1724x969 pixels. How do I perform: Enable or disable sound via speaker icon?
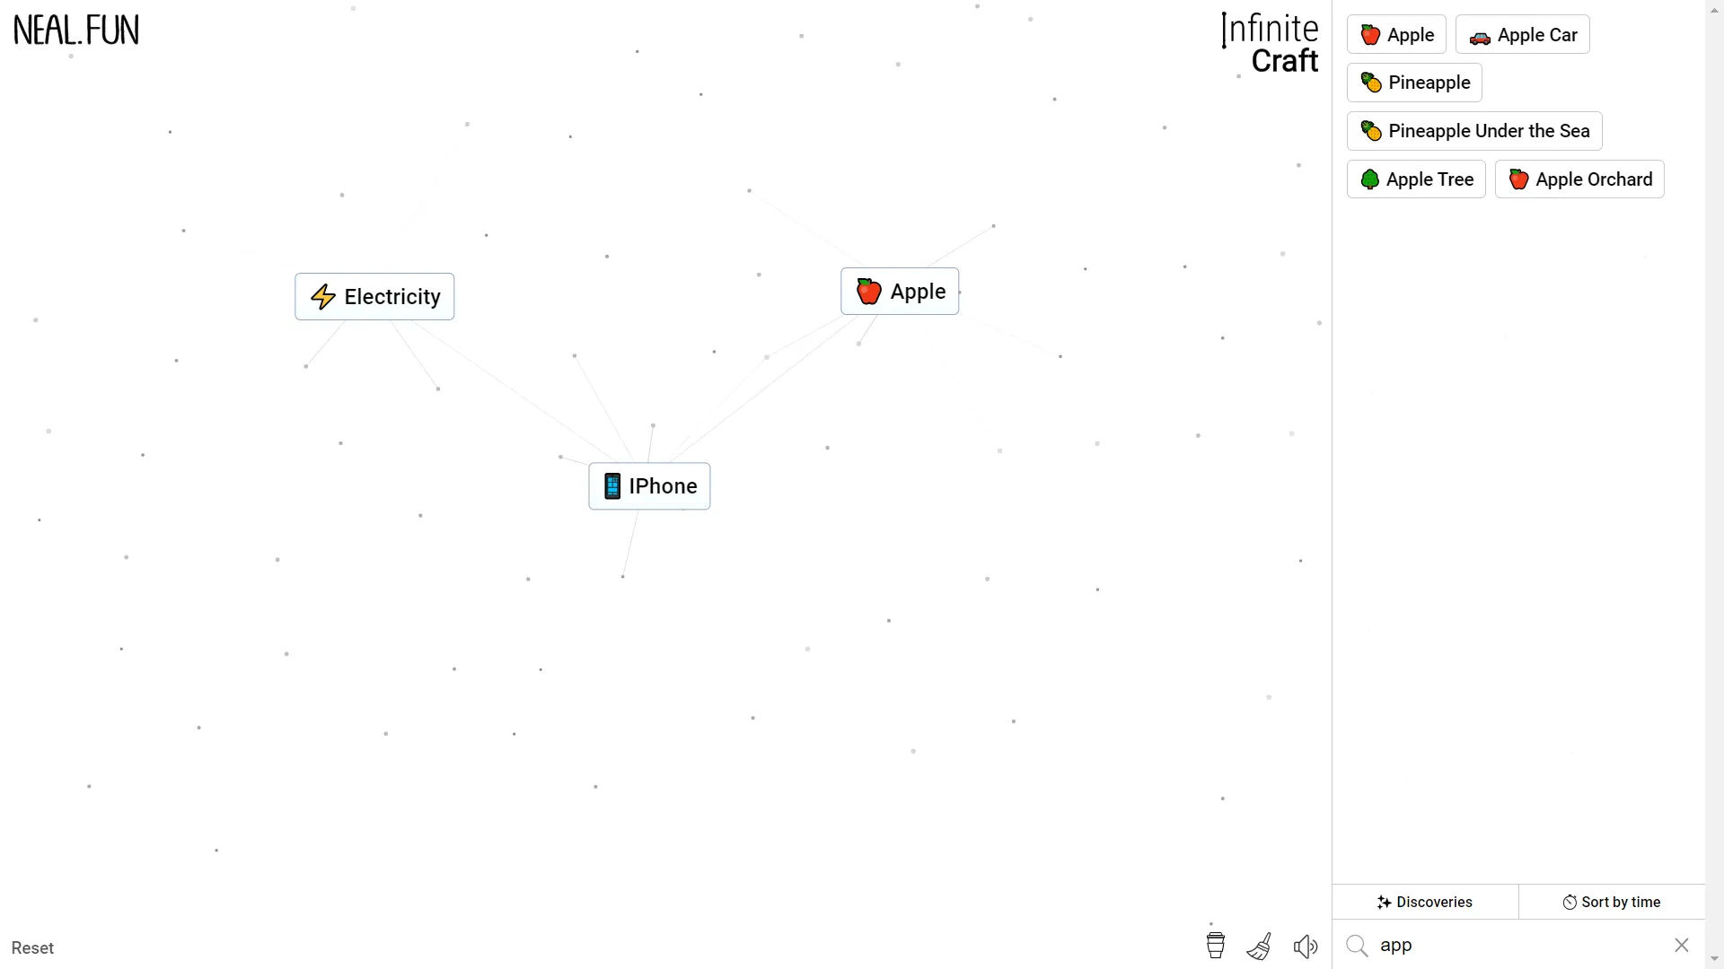(x=1306, y=944)
